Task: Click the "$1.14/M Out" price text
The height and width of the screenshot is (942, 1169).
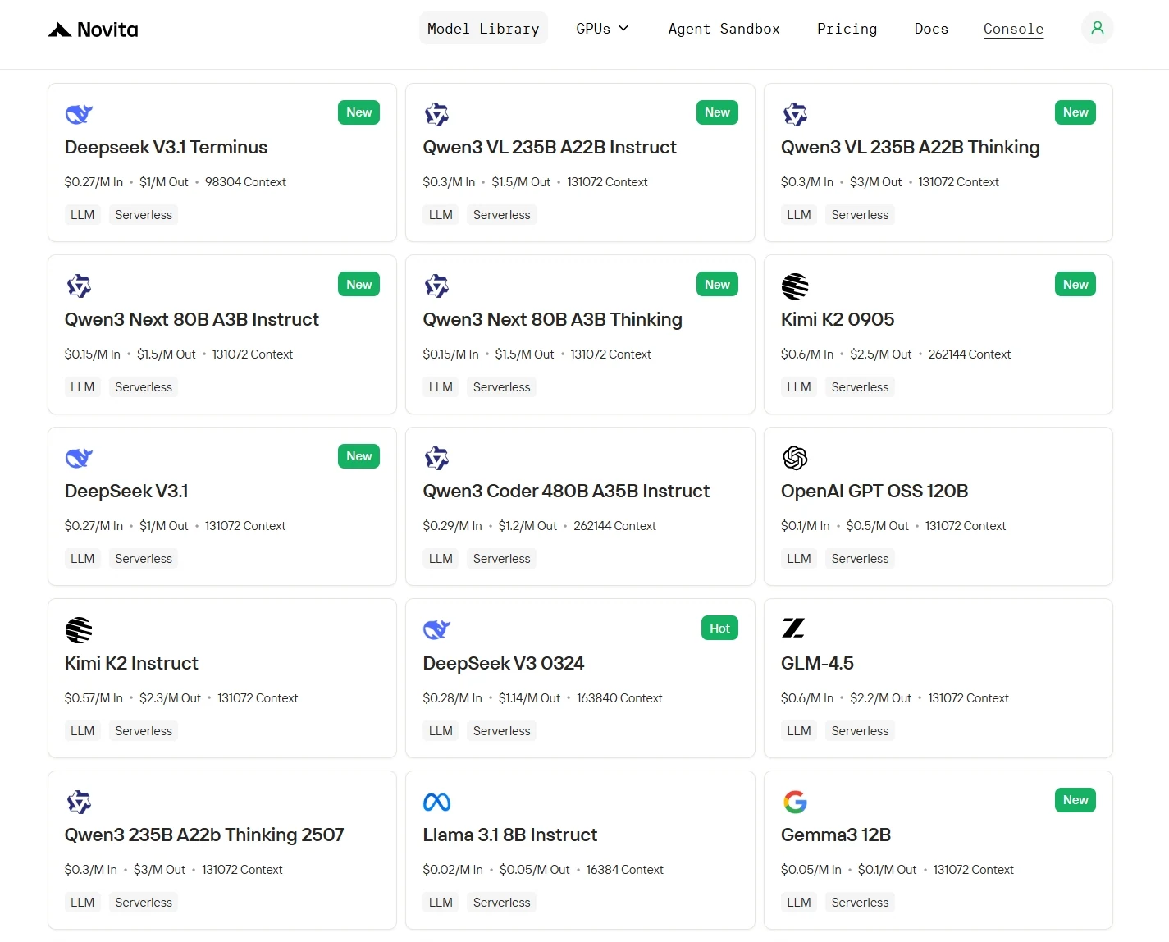Action: 529,698
